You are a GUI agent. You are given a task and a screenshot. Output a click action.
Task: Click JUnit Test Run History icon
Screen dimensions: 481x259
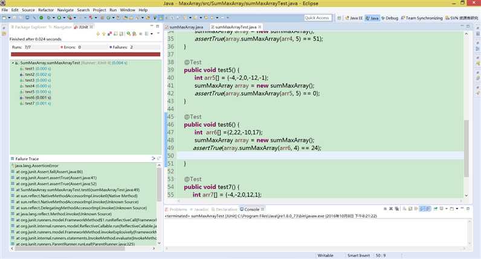(x=147, y=34)
